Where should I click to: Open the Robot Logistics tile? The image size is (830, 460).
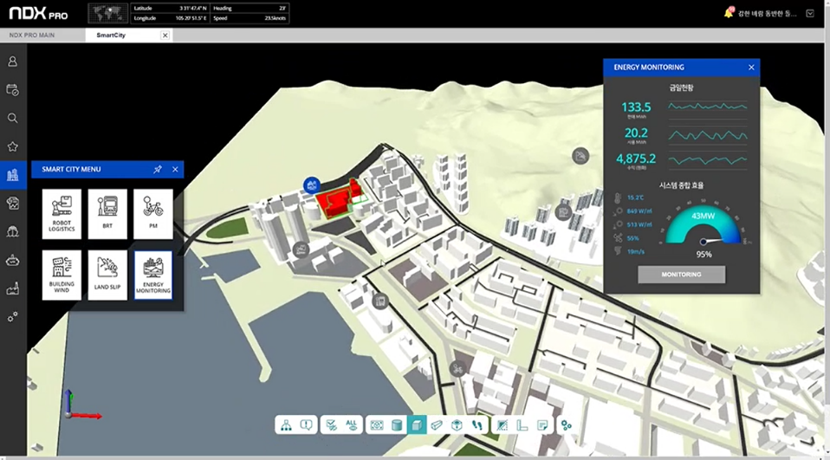[x=62, y=214]
